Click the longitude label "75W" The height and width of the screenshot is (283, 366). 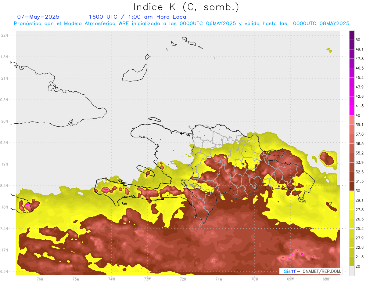point(76,279)
